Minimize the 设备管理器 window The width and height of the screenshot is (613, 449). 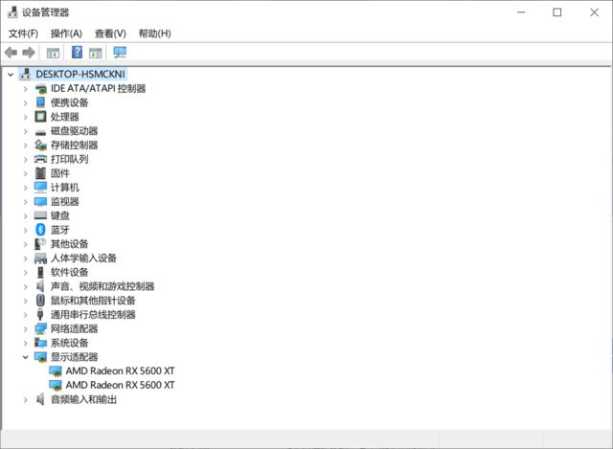(521, 12)
